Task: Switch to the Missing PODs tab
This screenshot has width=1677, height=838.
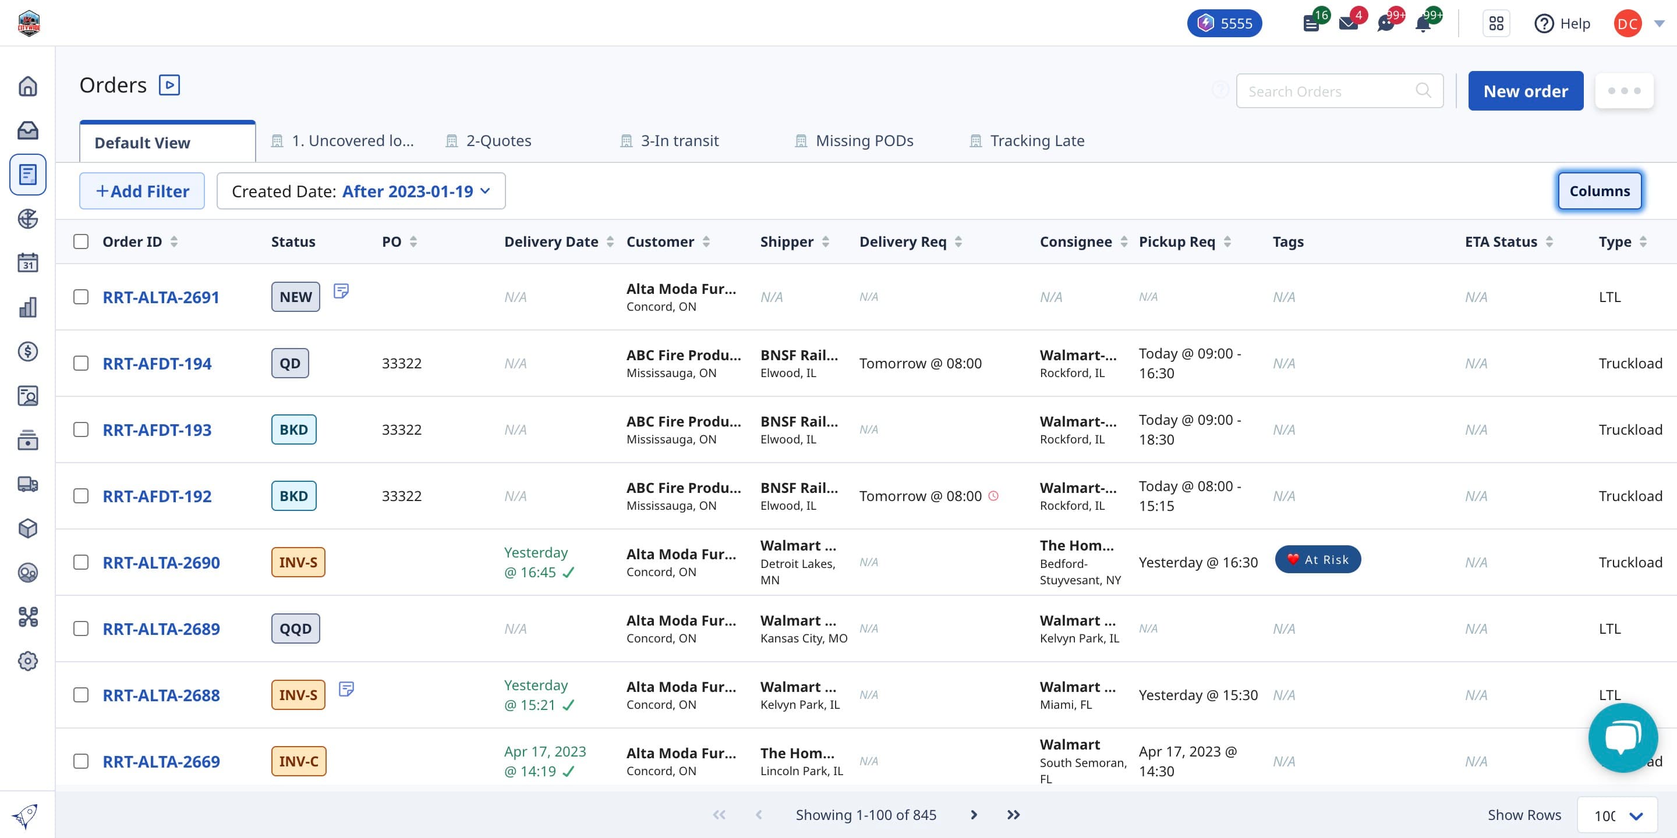Action: [x=854, y=140]
